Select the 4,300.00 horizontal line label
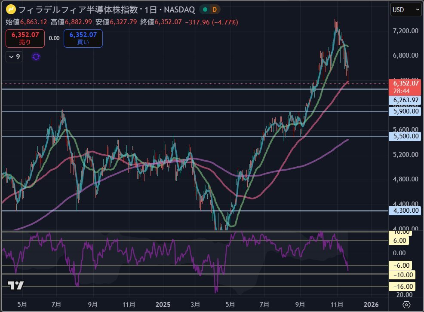The image size is (424, 312). [x=406, y=211]
